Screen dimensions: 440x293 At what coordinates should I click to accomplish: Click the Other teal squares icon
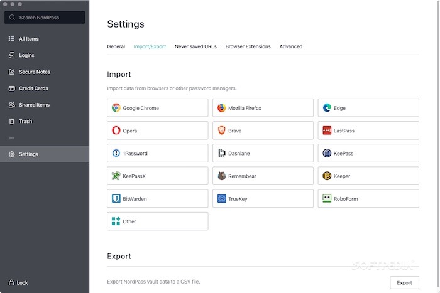(x=116, y=221)
